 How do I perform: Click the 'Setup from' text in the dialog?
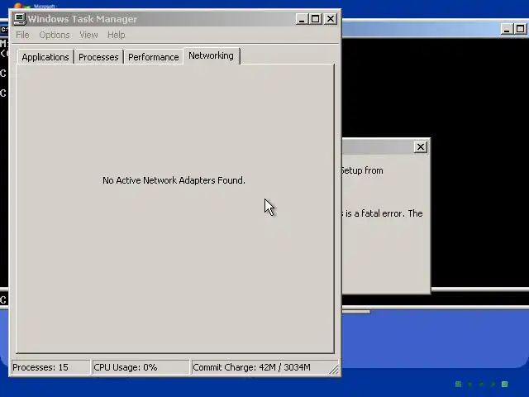363,170
